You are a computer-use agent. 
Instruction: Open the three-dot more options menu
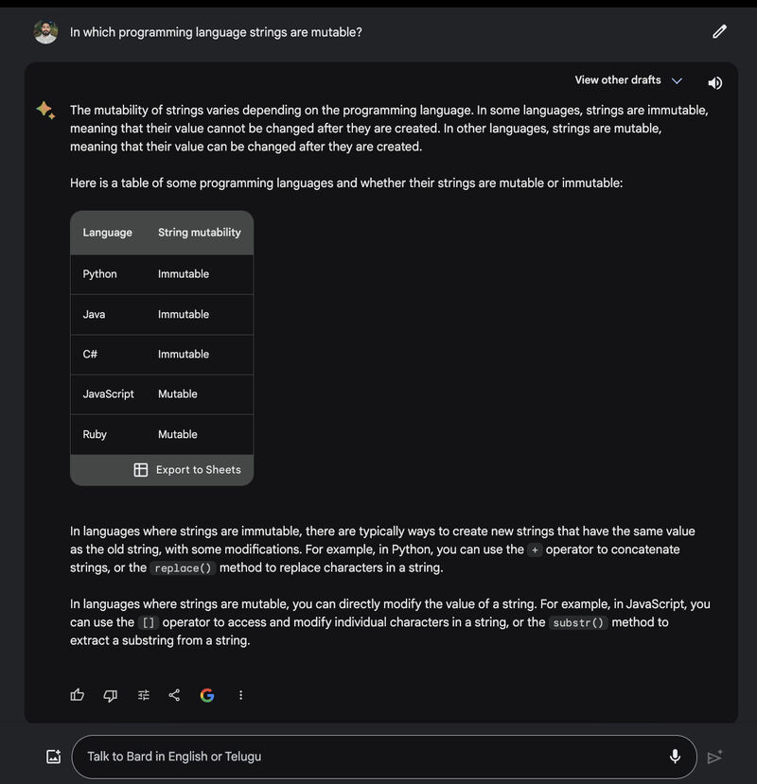pyautogui.click(x=240, y=695)
